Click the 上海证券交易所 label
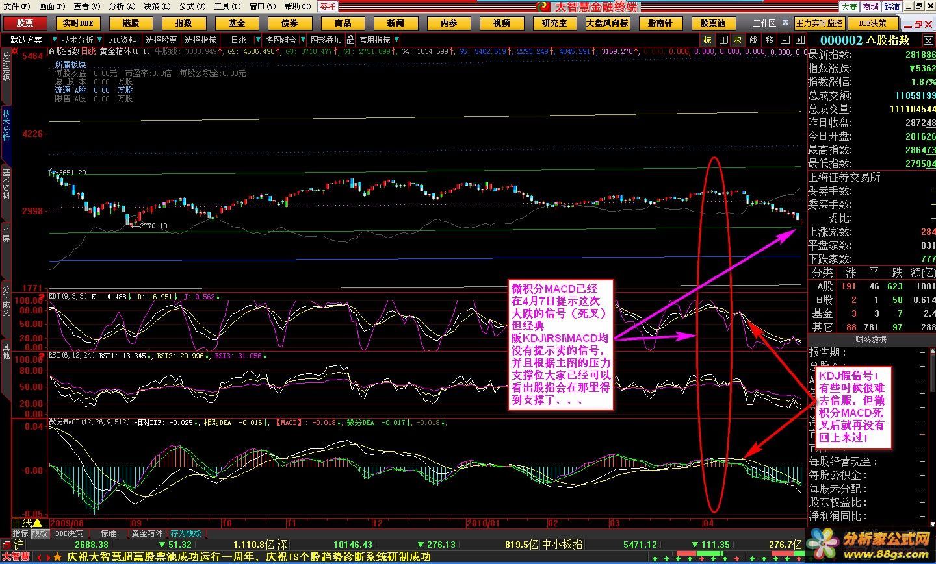936x564 pixels. click(844, 177)
